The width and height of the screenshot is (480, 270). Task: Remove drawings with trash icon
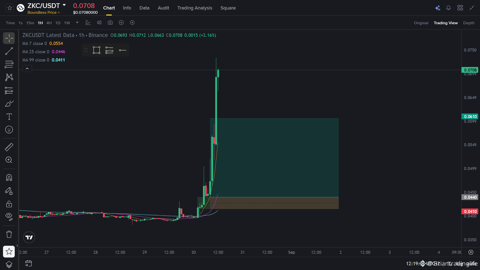click(x=9, y=234)
